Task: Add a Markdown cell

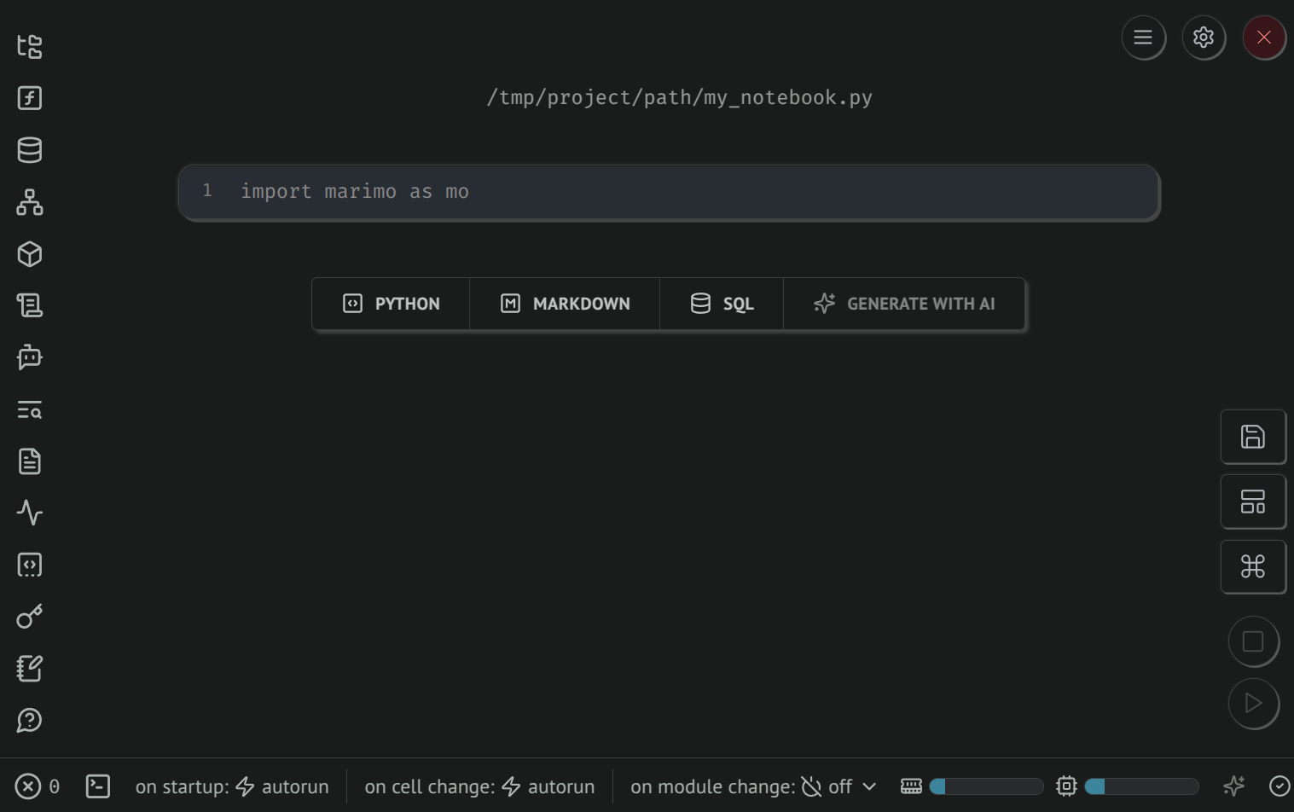Action: 565,304
